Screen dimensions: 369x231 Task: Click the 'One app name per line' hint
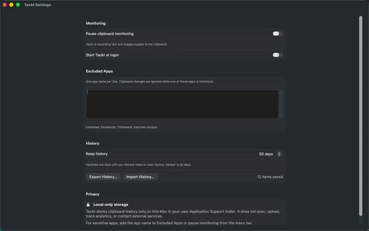150,81
